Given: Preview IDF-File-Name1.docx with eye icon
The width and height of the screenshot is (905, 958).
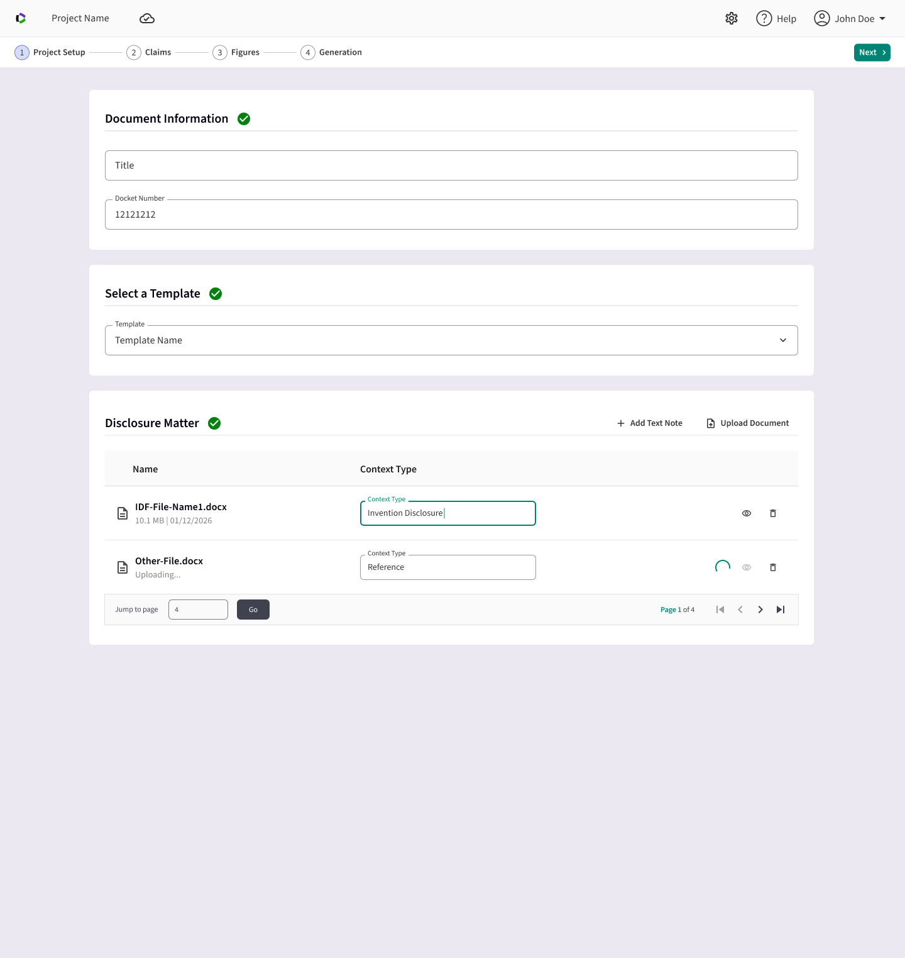Looking at the screenshot, I should (747, 513).
